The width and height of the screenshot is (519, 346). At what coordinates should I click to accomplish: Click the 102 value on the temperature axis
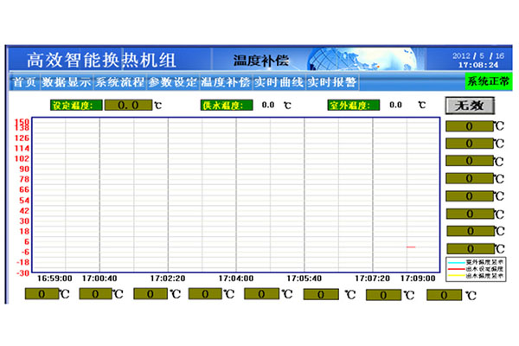[x=22, y=159]
